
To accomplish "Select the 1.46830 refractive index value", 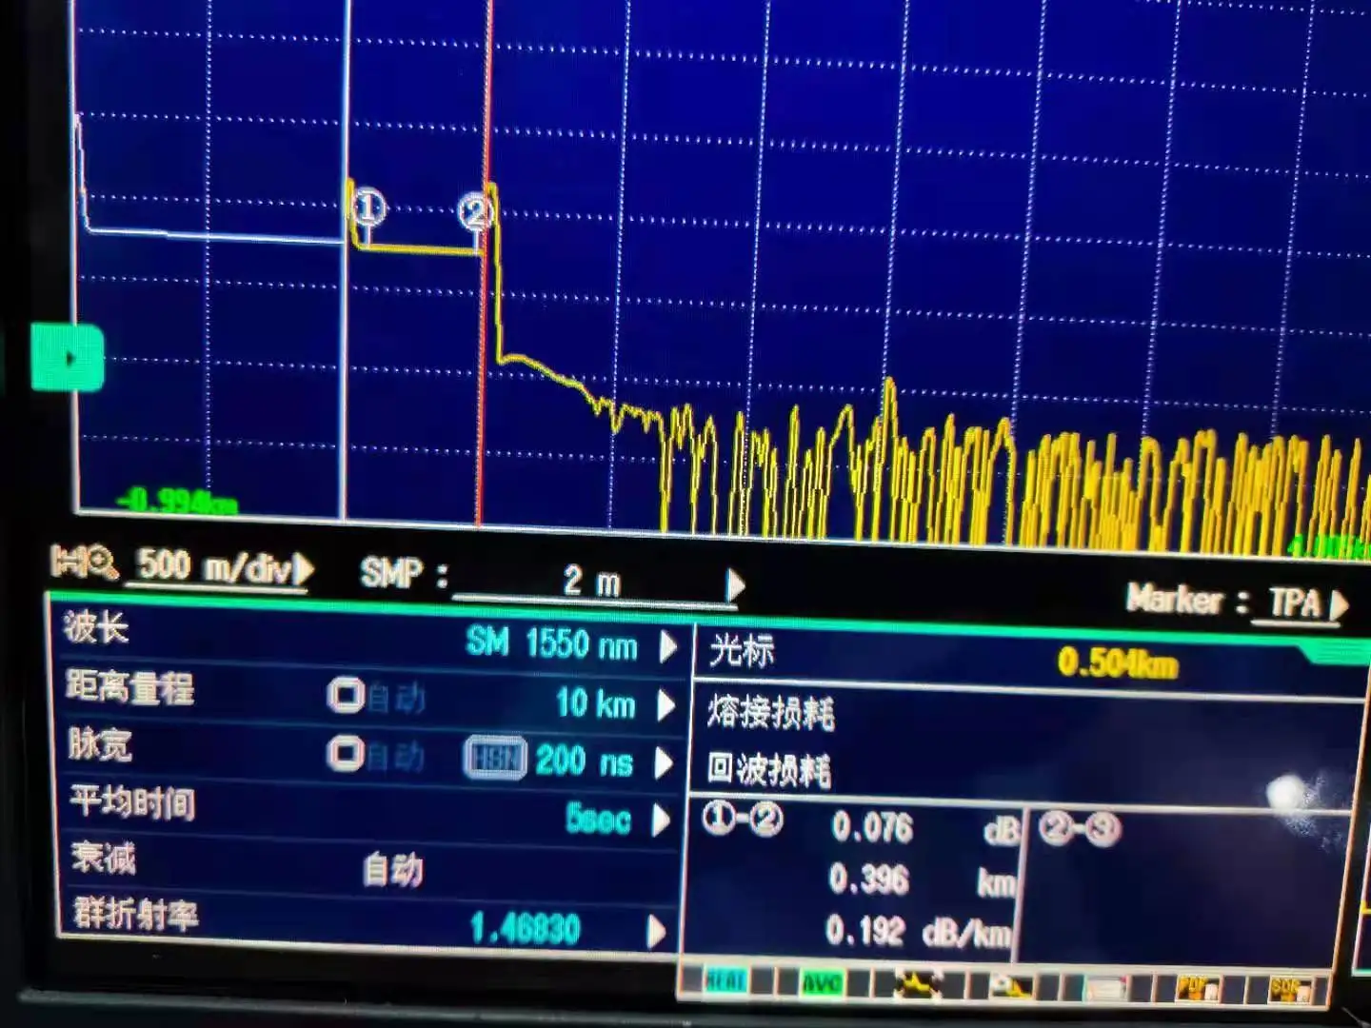I will coord(525,929).
